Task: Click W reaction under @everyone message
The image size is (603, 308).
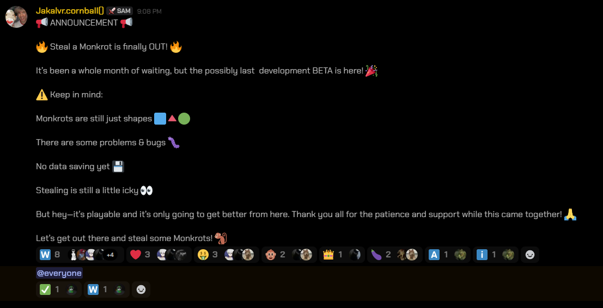Action: click(x=107, y=289)
